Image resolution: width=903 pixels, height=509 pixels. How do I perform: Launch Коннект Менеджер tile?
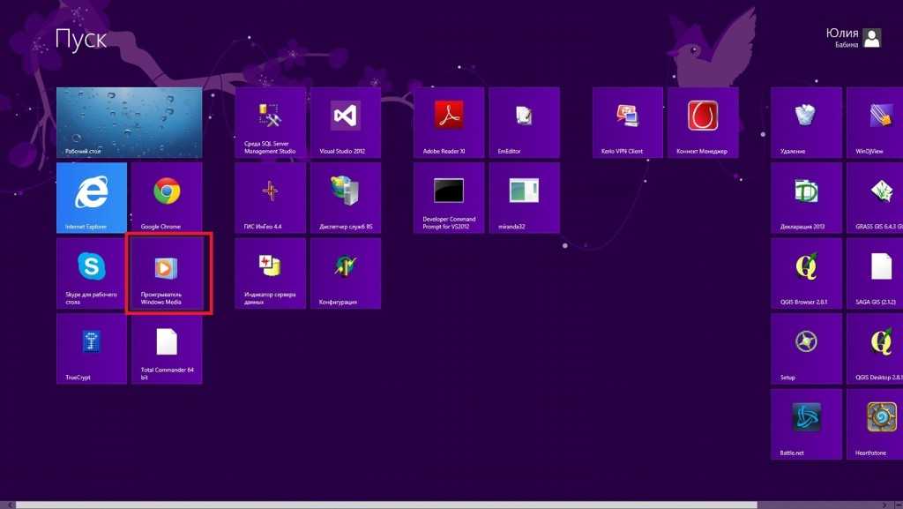703,123
